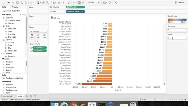Click the Label marks button
Screen dimensions: 188x106
pos(44,36)
